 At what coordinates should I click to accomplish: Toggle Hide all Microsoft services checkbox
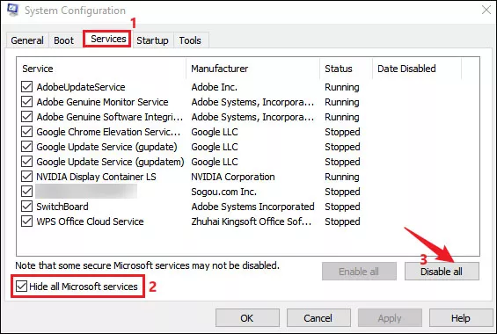(21, 287)
